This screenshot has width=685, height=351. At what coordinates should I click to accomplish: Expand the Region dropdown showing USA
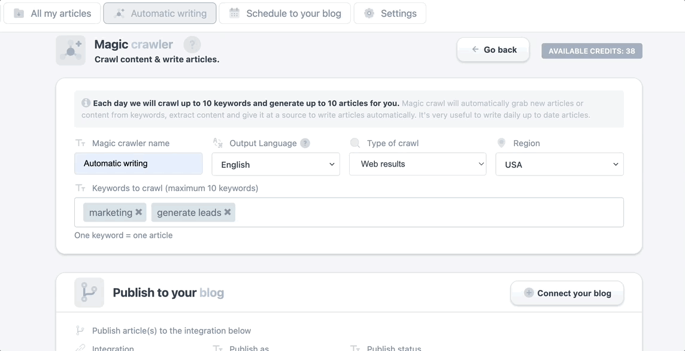[x=559, y=165]
